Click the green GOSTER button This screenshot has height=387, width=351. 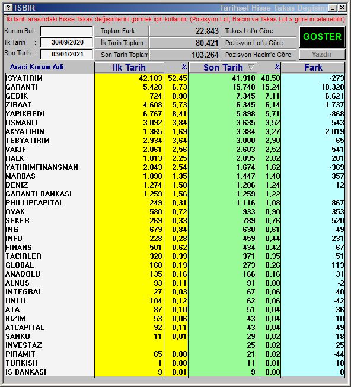coord(322,37)
